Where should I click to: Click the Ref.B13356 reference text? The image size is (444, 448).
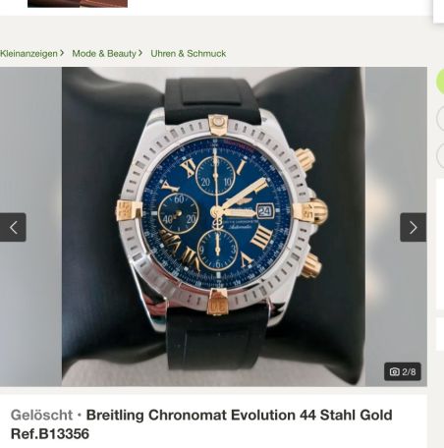tap(50, 434)
